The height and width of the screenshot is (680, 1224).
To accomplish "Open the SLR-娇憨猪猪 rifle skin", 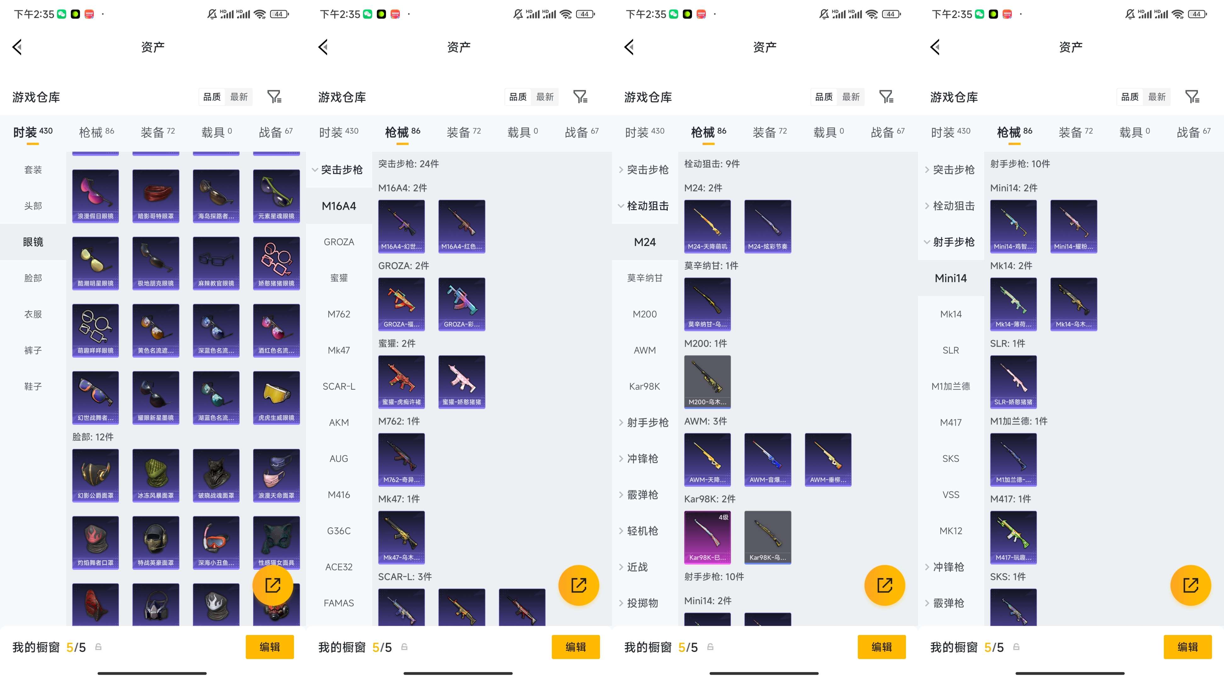I will [x=1013, y=382].
